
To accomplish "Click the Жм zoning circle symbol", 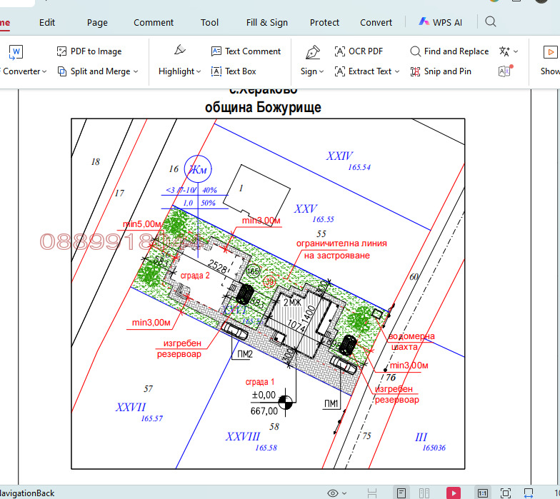I will [198, 169].
